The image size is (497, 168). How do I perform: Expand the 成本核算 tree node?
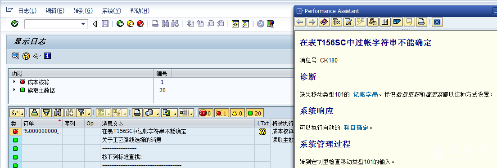click(x=14, y=82)
